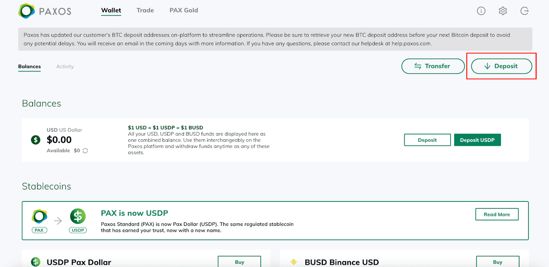This screenshot has height=267, width=549.
Task: Switch to the Wallet tab
Action: (111, 10)
